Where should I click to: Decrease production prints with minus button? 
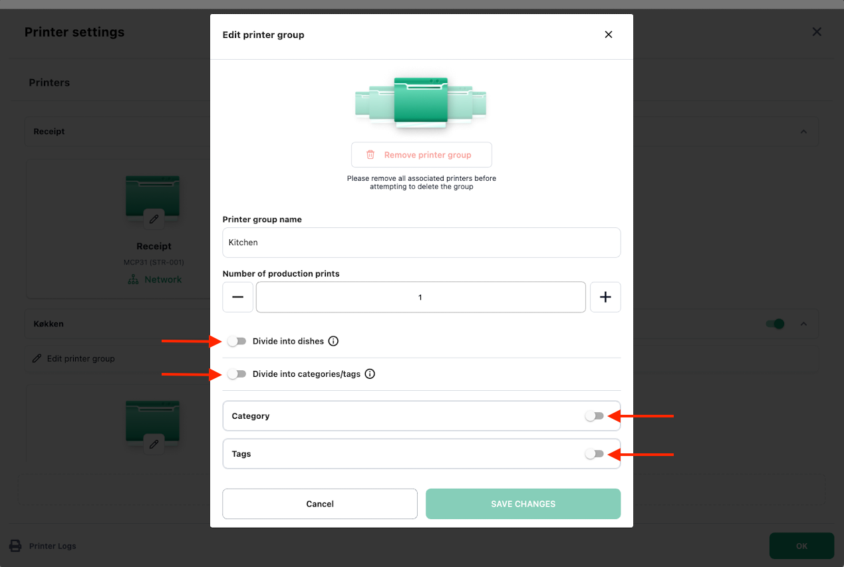[x=237, y=297]
